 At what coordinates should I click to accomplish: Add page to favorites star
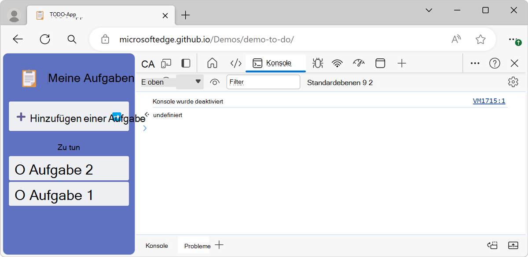click(480, 39)
